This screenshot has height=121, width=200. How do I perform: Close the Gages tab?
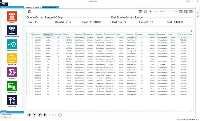point(41,7)
